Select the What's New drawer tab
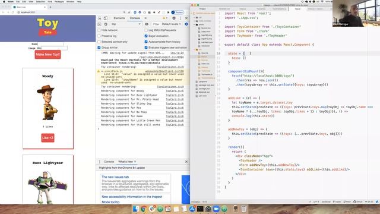Viewport: 380px width, 214px height. point(125,162)
